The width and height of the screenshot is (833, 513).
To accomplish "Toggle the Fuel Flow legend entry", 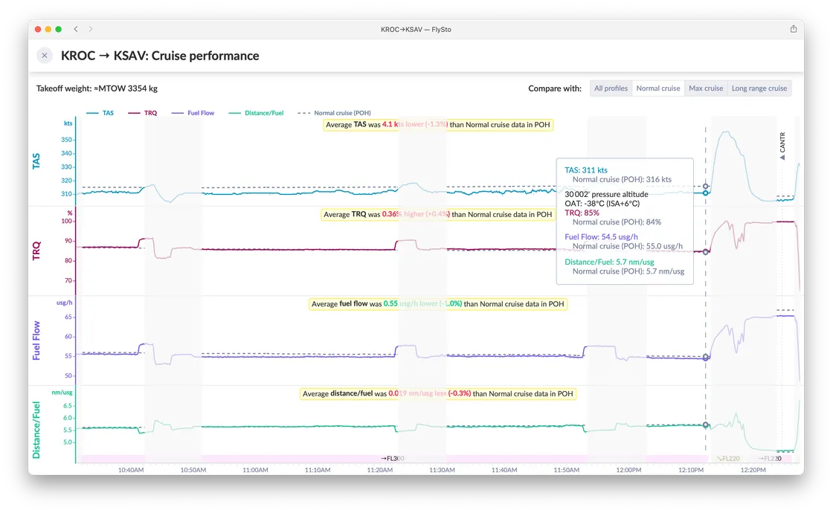I will (x=193, y=113).
